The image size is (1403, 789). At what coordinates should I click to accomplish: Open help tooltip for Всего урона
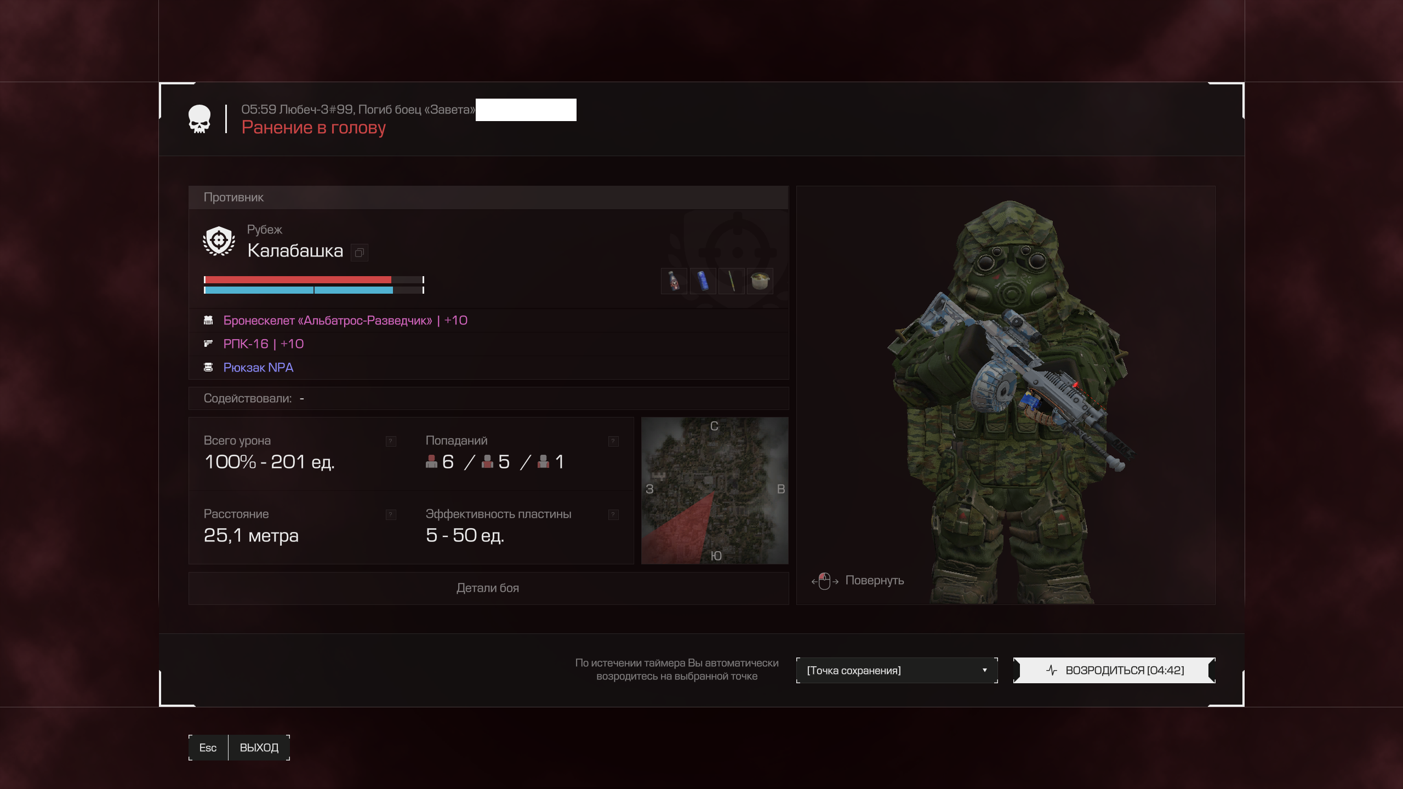pos(391,441)
